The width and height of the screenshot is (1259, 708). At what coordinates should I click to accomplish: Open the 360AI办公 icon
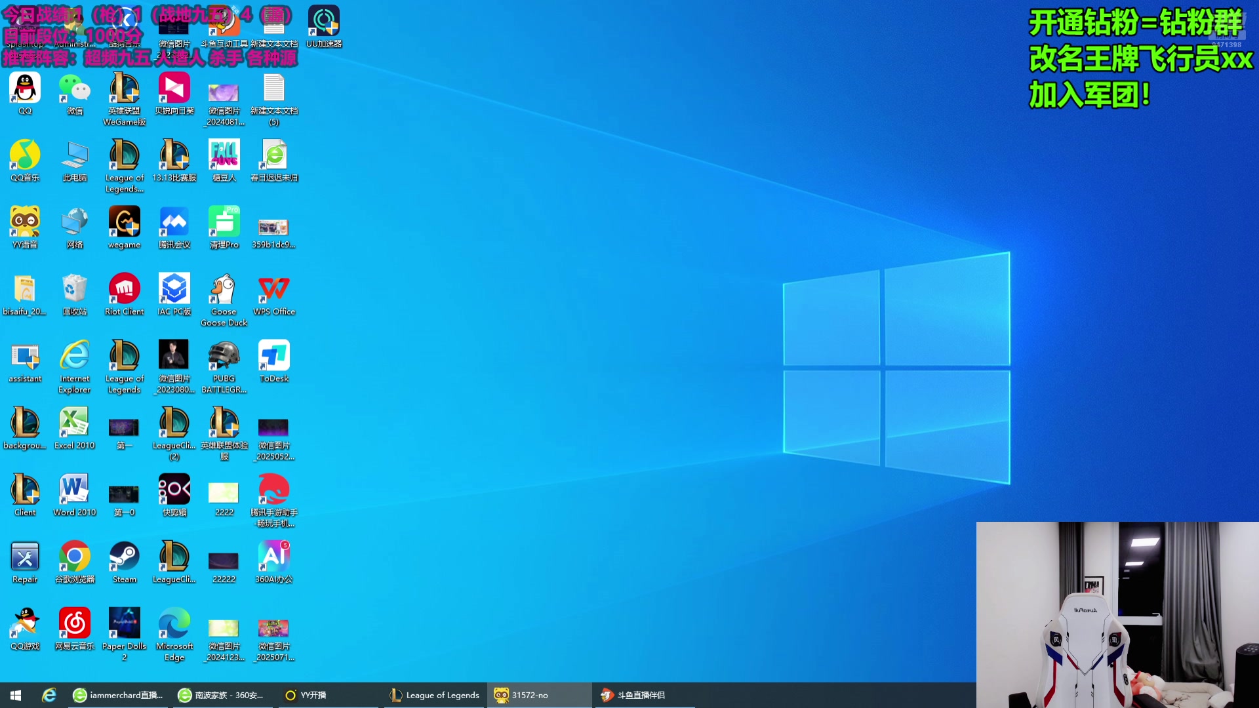click(x=274, y=562)
